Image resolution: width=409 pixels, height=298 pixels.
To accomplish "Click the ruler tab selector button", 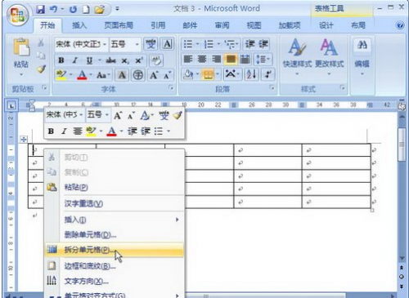I will tap(11, 105).
